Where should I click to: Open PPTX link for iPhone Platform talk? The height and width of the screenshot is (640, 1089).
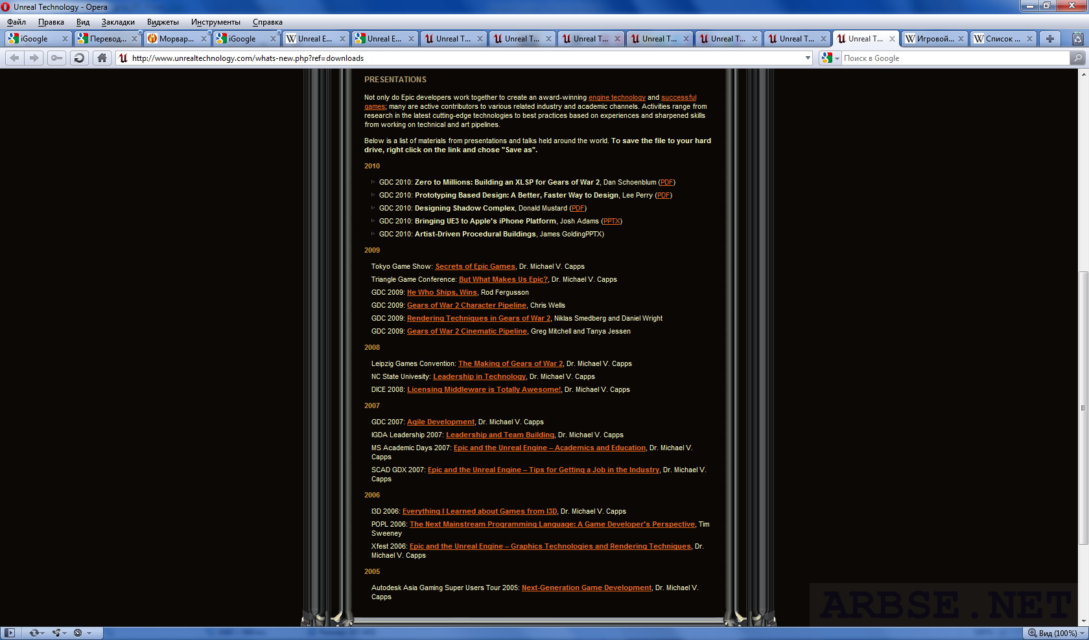click(611, 221)
